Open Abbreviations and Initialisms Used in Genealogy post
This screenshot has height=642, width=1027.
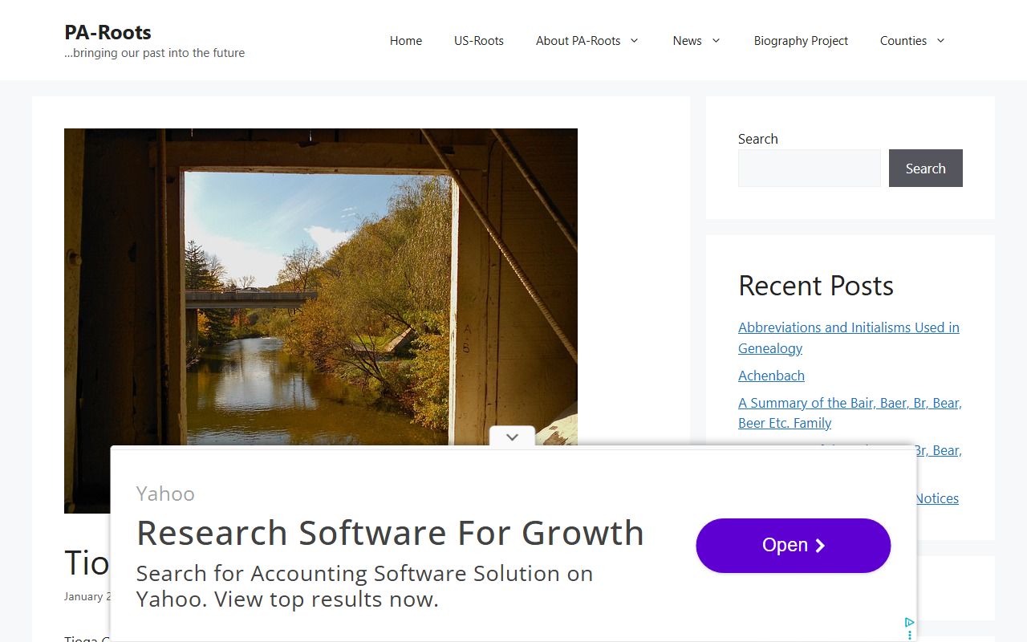[x=849, y=338]
